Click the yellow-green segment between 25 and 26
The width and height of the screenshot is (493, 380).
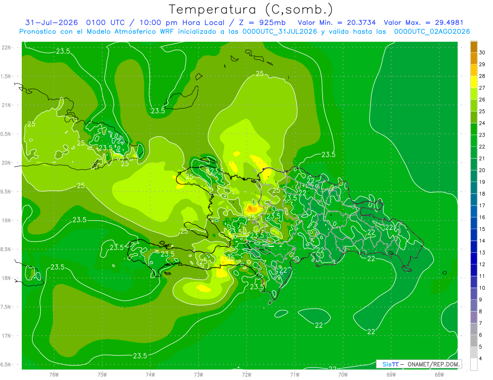click(474, 106)
